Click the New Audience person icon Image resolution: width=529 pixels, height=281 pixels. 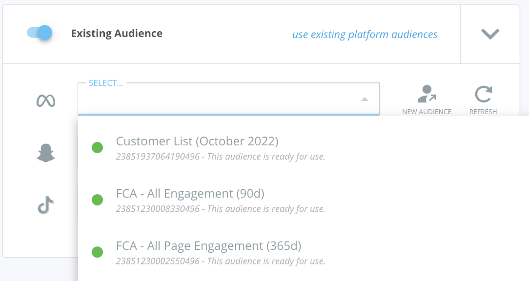427,94
